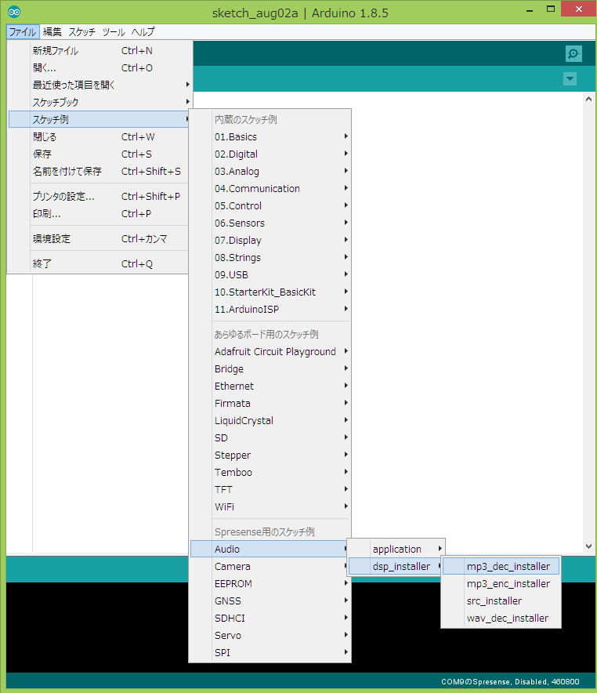Expand 01.Basics examples submenu
Image resolution: width=597 pixels, height=693 pixels.
point(270,137)
